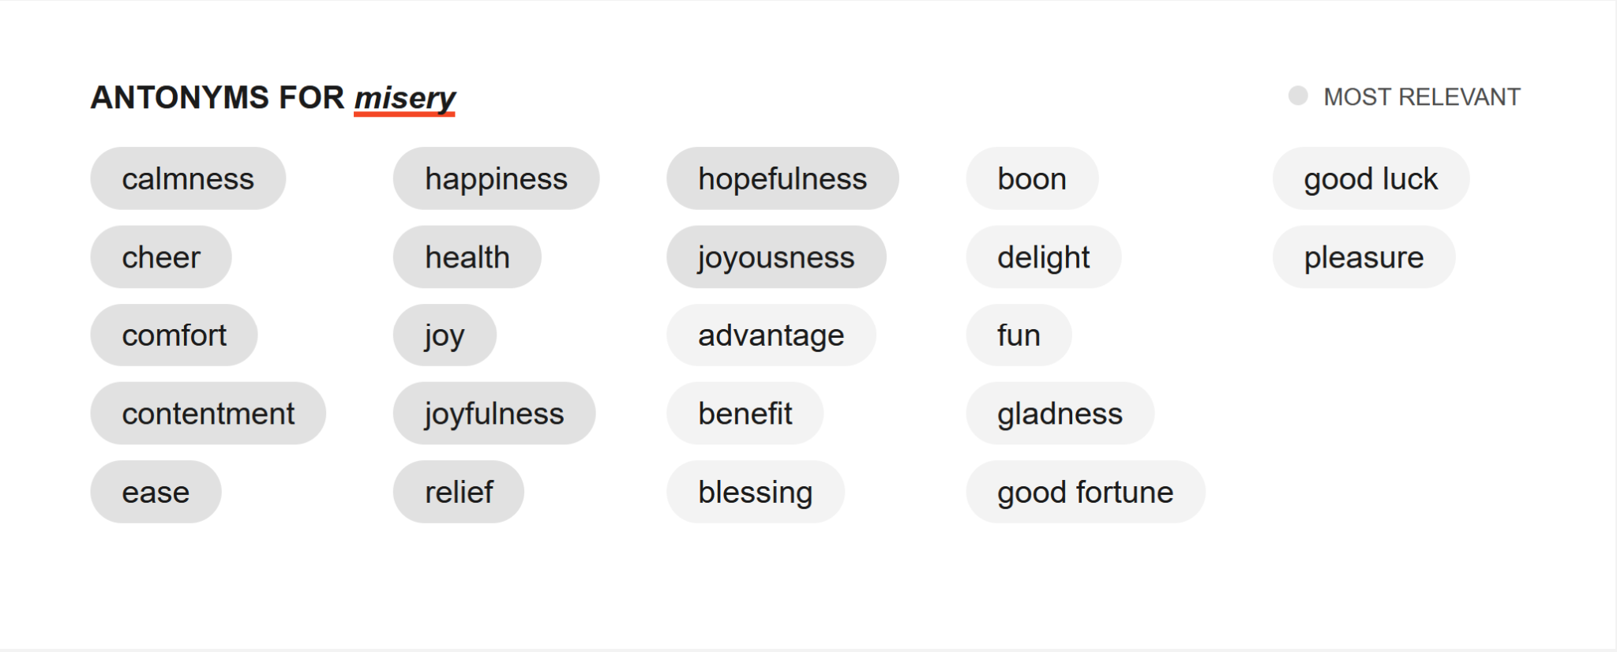The height and width of the screenshot is (652, 1617).
Task: Select the antonym "calmness"
Action: pos(188,178)
